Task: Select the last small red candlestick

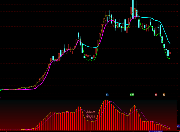Action: 170,53
